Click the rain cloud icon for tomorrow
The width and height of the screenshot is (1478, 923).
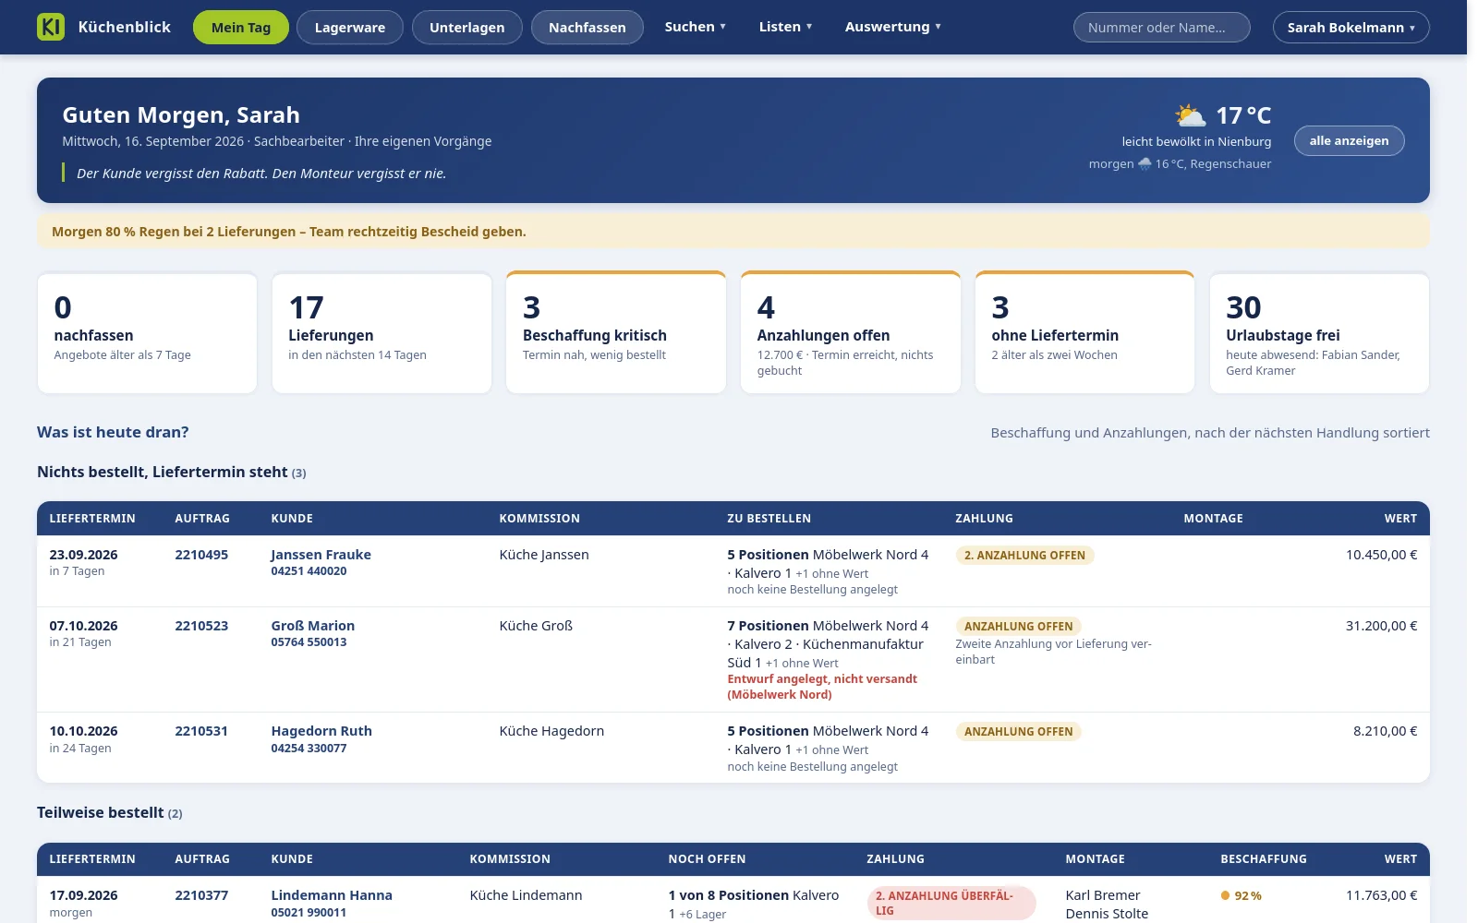click(x=1145, y=163)
